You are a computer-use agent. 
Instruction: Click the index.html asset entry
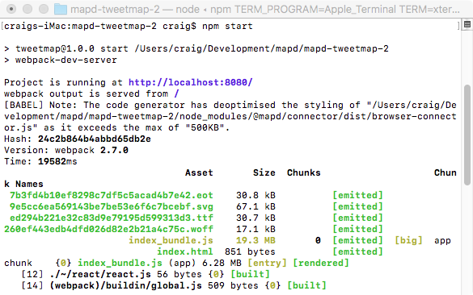click(185, 251)
